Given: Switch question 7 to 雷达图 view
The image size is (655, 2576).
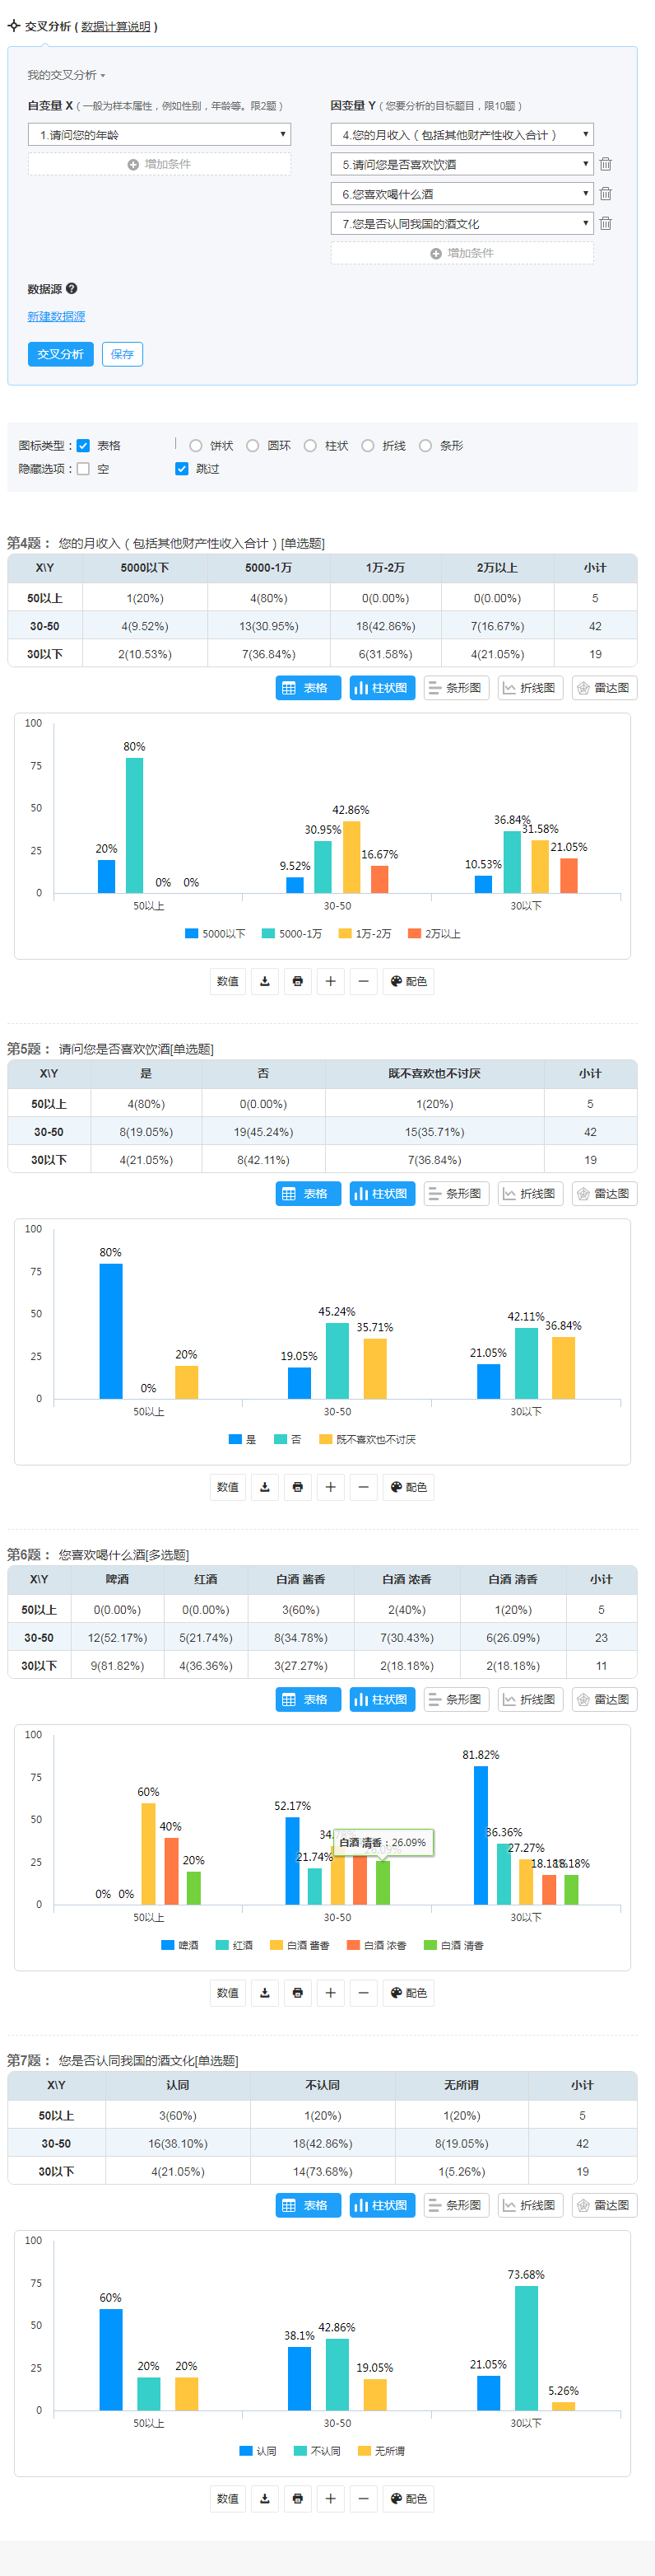Looking at the screenshot, I should (604, 2206).
